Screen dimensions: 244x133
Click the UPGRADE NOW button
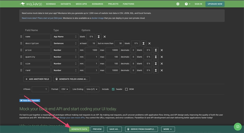[215, 4]
